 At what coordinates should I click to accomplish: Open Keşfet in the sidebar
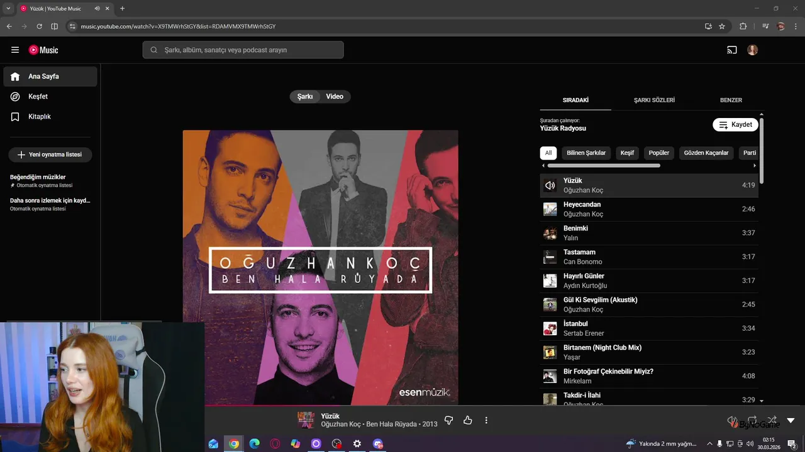coord(50,97)
